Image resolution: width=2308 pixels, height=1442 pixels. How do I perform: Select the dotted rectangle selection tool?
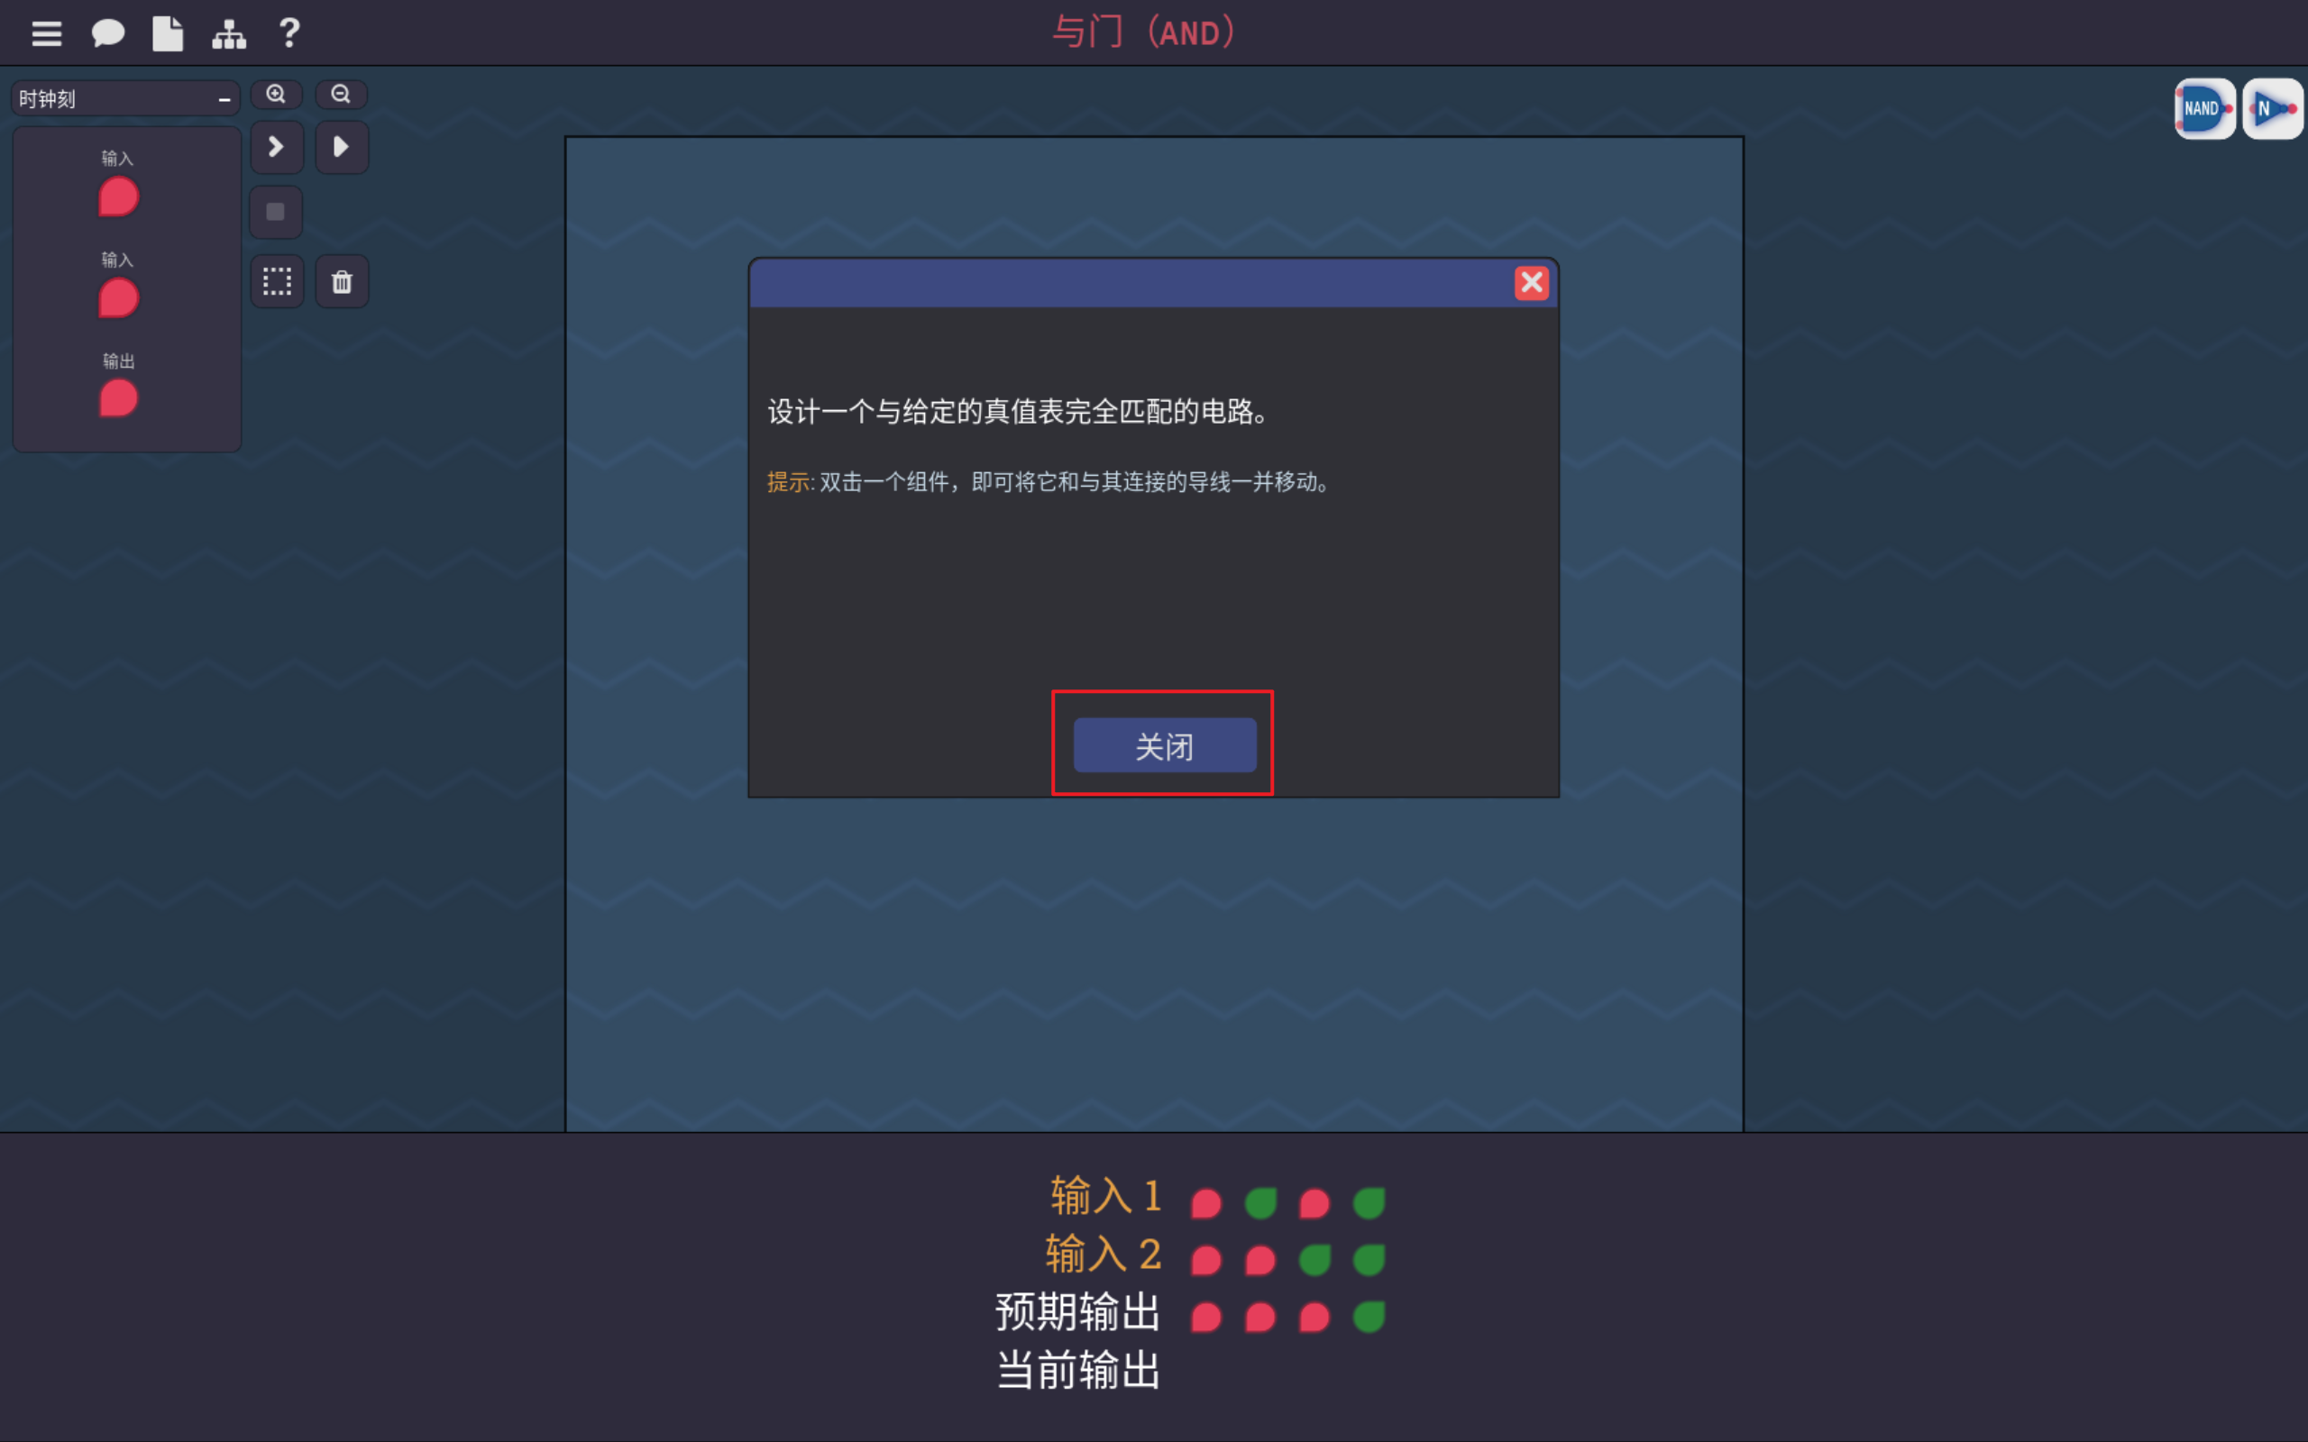(277, 282)
